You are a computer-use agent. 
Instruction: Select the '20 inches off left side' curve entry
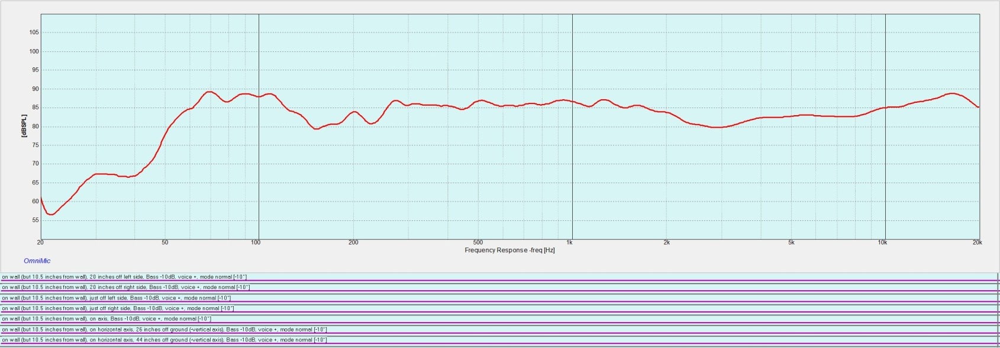pyautogui.click(x=124, y=277)
